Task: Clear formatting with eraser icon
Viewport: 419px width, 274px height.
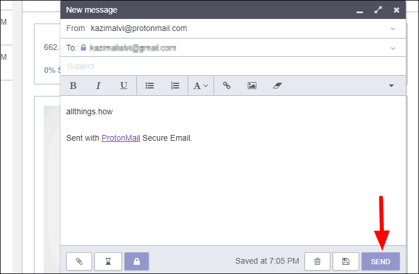Action: tap(277, 86)
